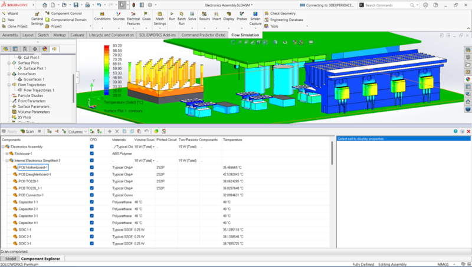472x267 pixels.
Task: Click the Solve icon in the ribbon
Action: click(191, 18)
